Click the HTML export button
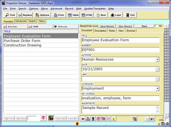 87,15
